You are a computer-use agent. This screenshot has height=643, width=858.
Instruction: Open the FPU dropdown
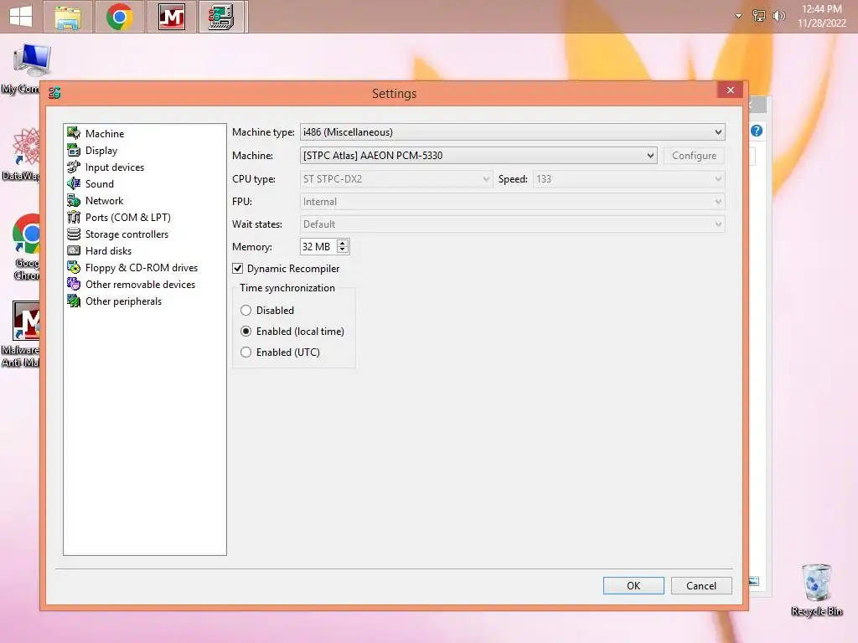(512, 202)
